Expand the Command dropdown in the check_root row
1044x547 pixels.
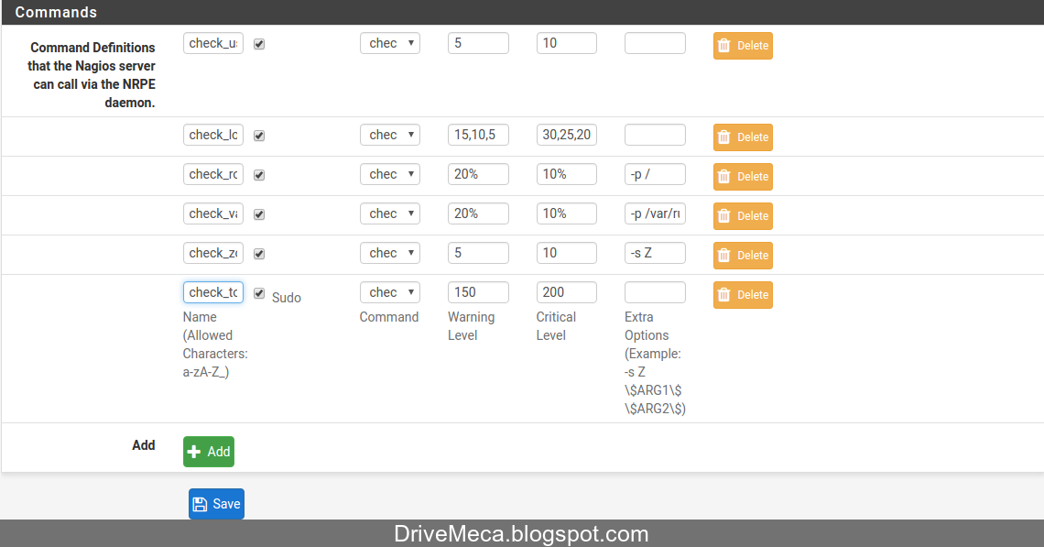pyautogui.click(x=389, y=173)
